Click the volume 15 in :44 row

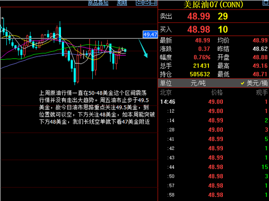(x=265, y=167)
